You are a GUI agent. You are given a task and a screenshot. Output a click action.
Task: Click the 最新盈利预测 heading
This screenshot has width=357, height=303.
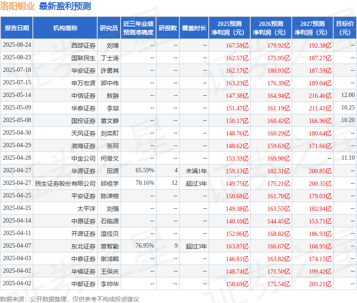click(65, 6)
